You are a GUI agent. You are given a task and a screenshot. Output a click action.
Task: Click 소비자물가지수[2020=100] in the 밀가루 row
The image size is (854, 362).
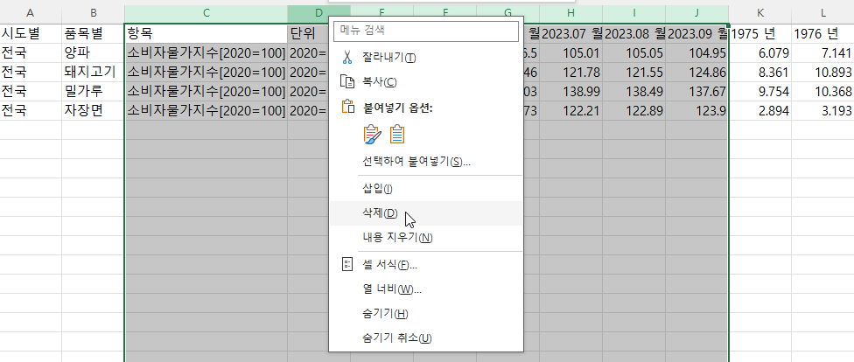pos(206,91)
